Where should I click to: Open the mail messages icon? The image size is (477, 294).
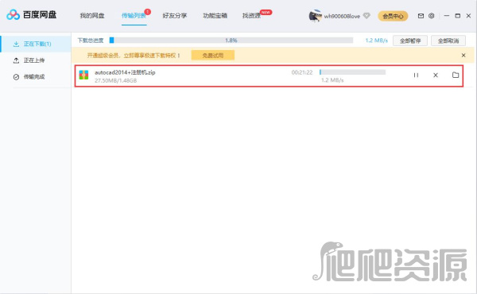421,16
